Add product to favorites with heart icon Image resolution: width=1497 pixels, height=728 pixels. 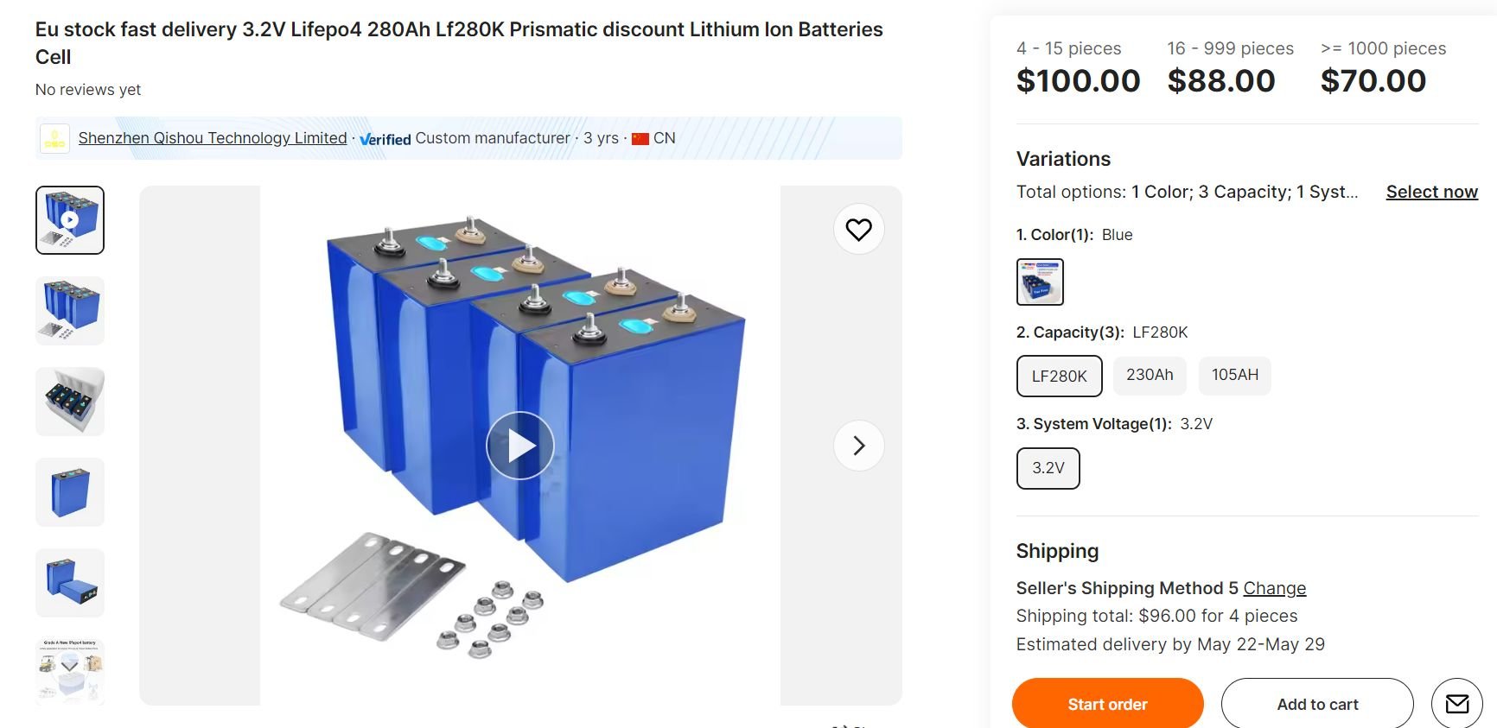858,230
